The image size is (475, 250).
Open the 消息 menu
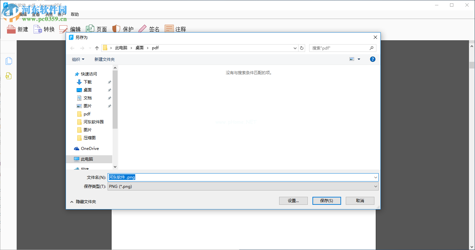[x=49, y=14]
